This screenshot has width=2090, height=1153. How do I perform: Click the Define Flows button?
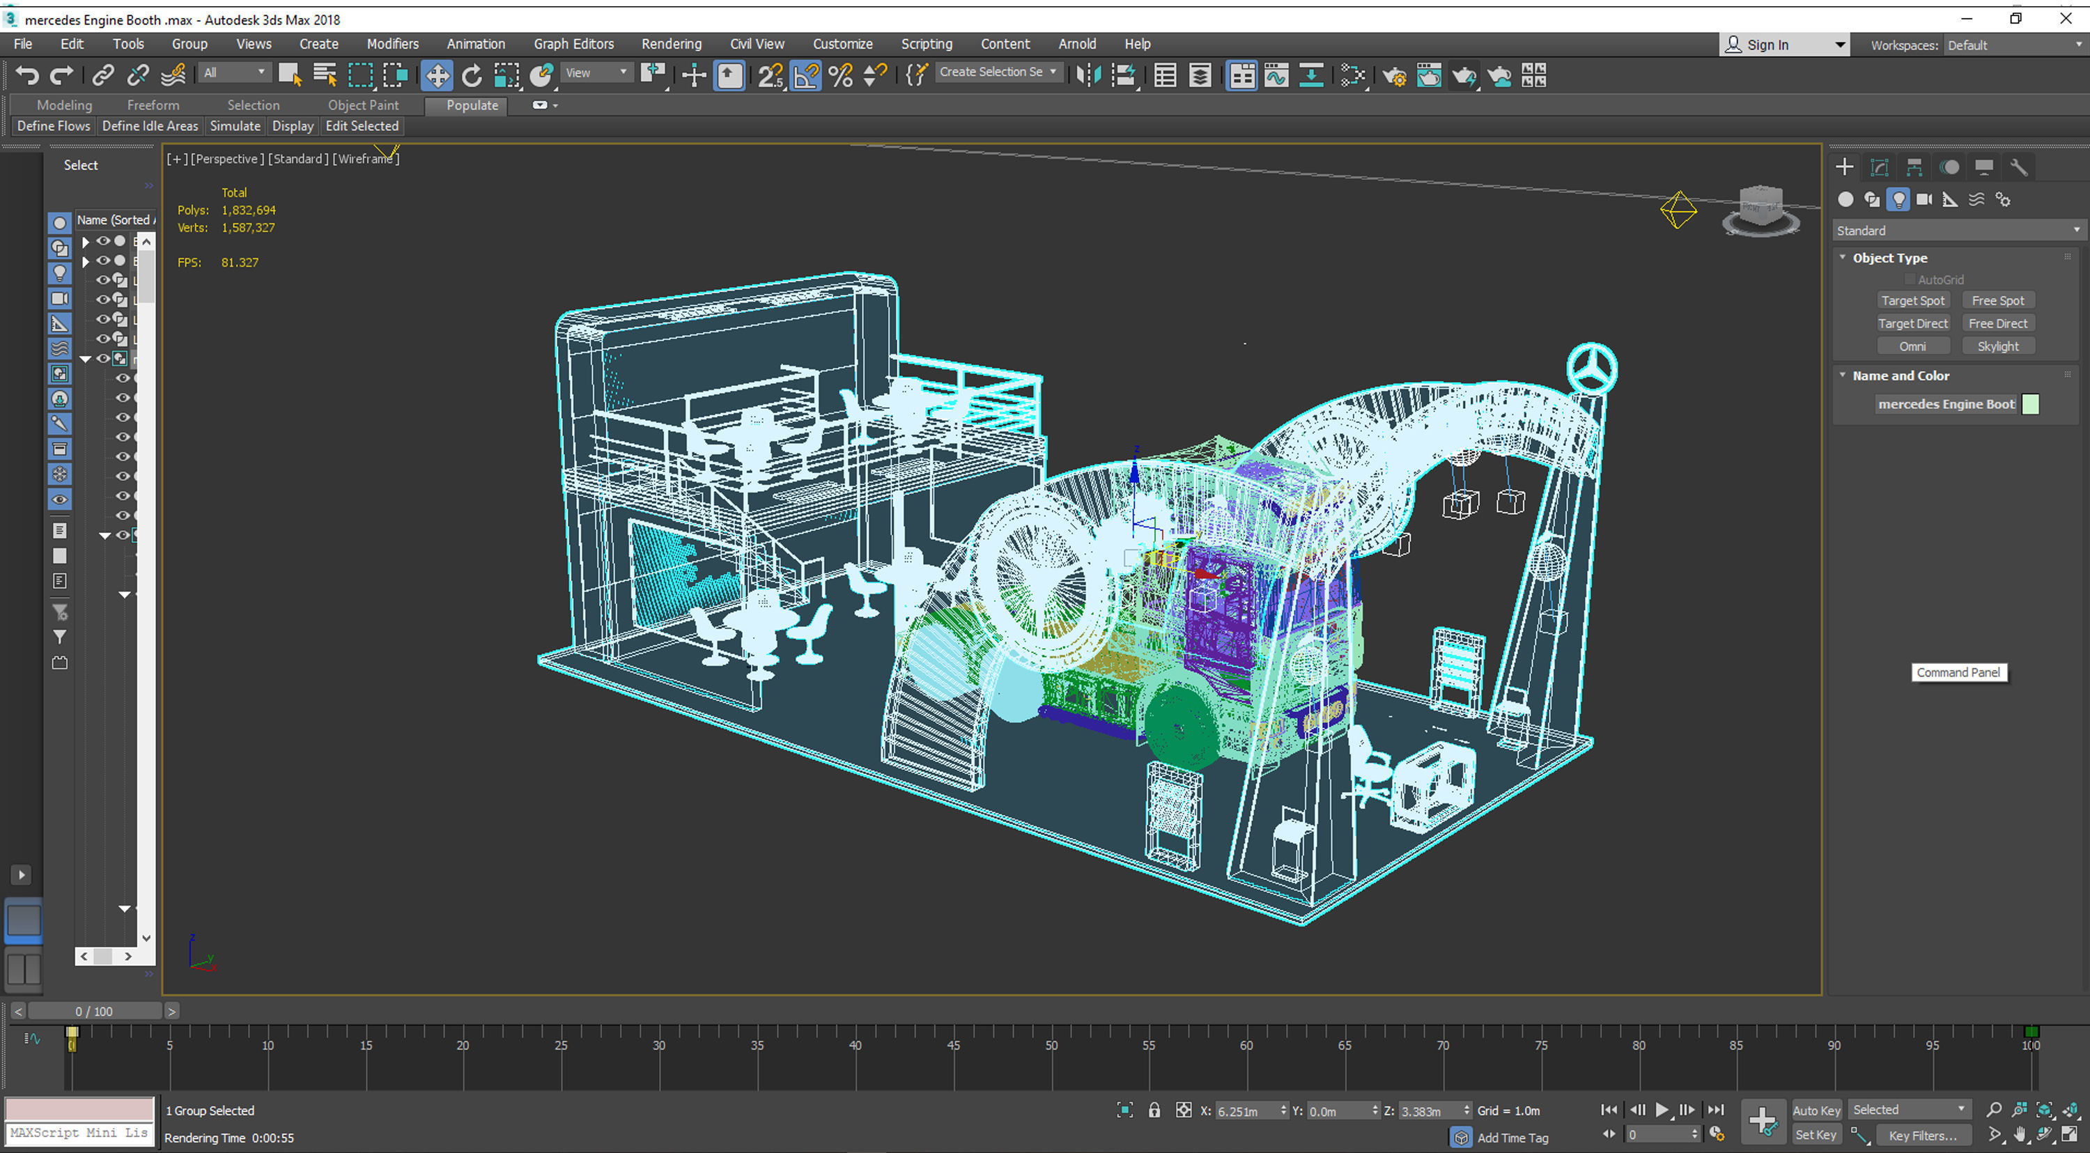53,126
